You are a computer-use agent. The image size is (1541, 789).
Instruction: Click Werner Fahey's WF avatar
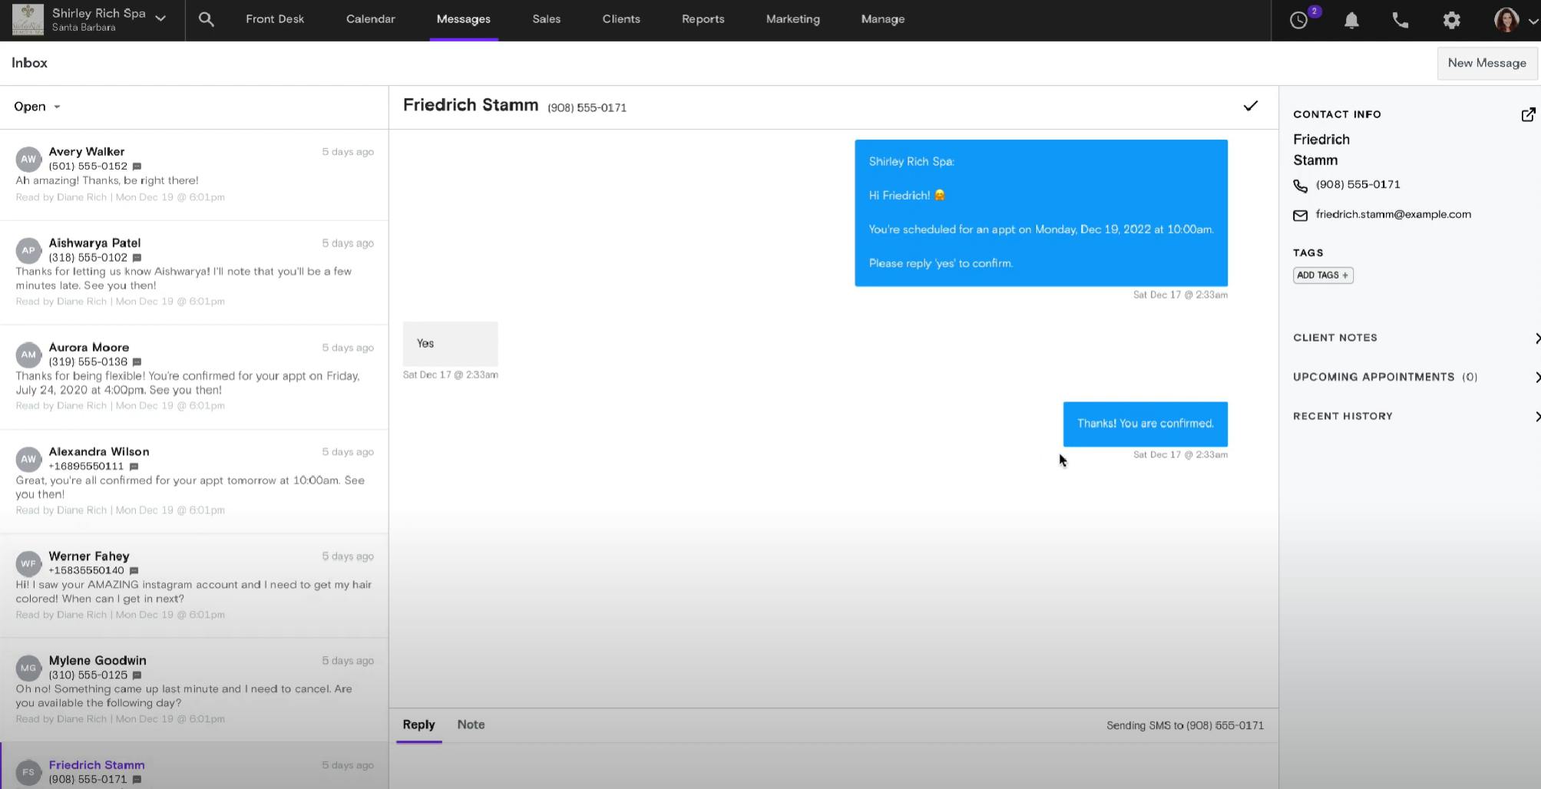(x=28, y=563)
